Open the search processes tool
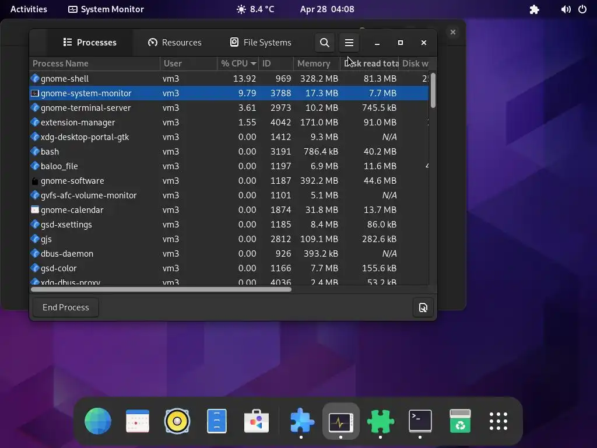The image size is (597, 448). click(324, 42)
